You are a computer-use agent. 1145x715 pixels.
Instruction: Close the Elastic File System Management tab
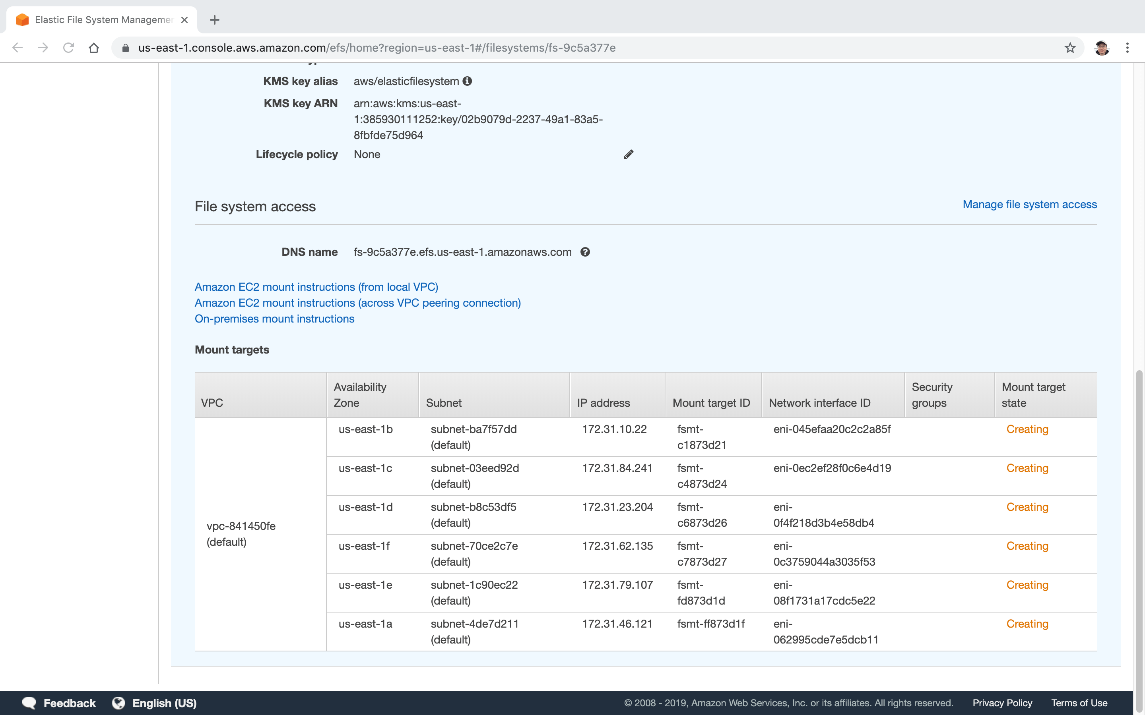pyautogui.click(x=184, y=20)
